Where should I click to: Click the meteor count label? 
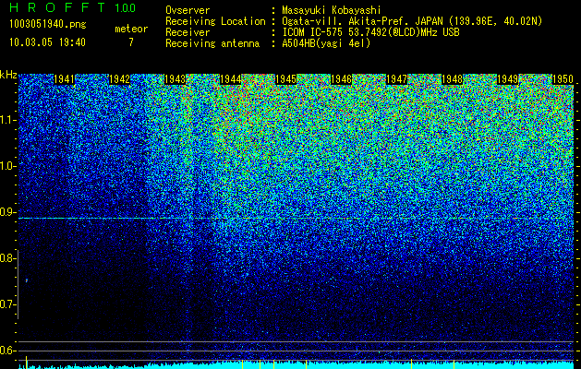[x=131, y=29]
